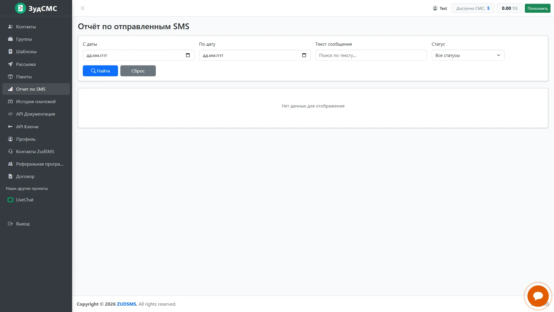The width and height of the screenshot is (554, 312).
Task: Open История платежей page
Action: click(36, 101)
